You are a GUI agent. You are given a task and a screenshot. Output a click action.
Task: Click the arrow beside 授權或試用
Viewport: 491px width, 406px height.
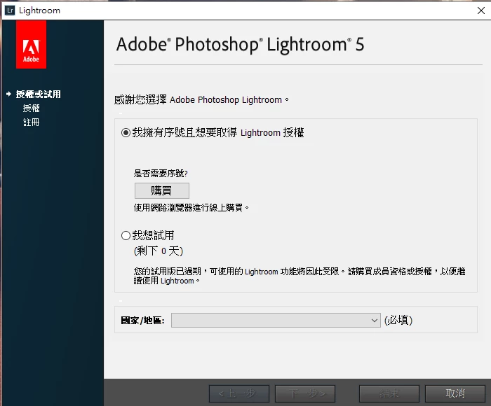[x=8, y=94]
